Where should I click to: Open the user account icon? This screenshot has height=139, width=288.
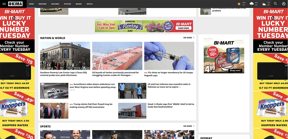[284, 4]
